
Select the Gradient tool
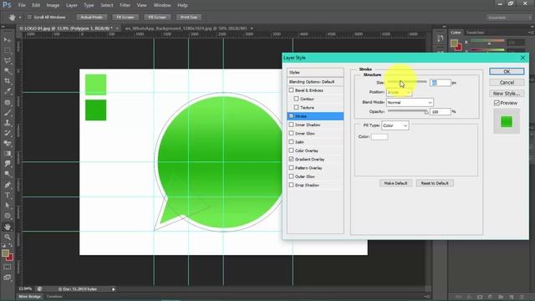(8, 154)
